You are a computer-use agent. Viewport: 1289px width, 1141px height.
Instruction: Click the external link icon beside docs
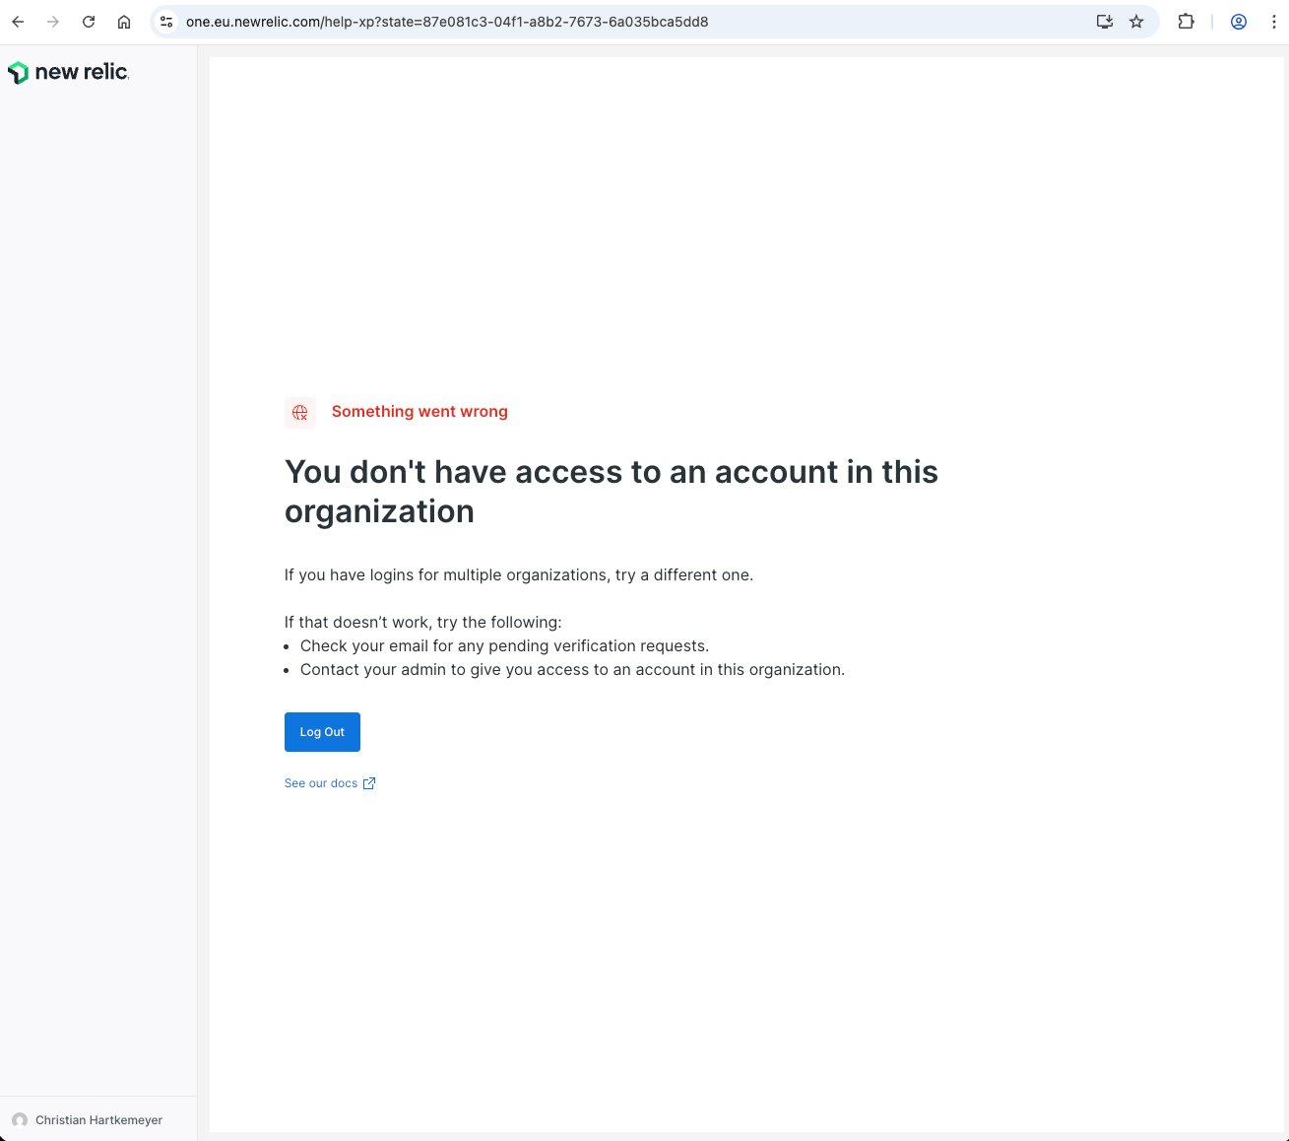pos(369,783)
